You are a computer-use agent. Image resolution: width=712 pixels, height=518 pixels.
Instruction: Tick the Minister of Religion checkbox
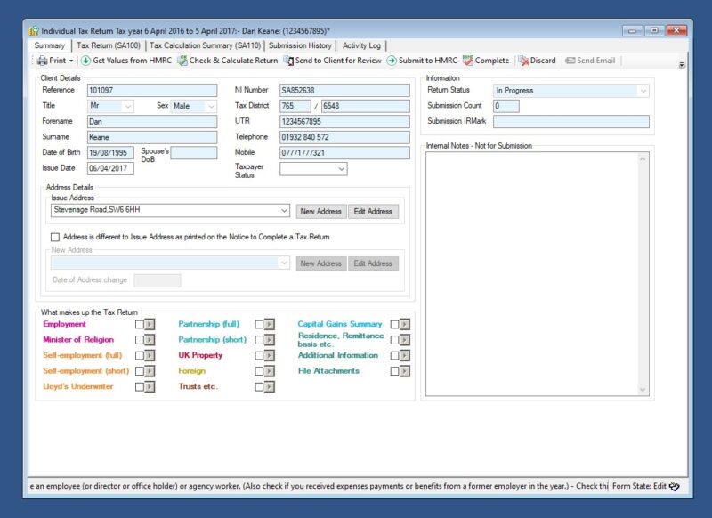(x=140, y=340)
